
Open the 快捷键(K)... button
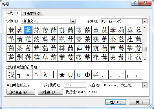coord(50,92)
